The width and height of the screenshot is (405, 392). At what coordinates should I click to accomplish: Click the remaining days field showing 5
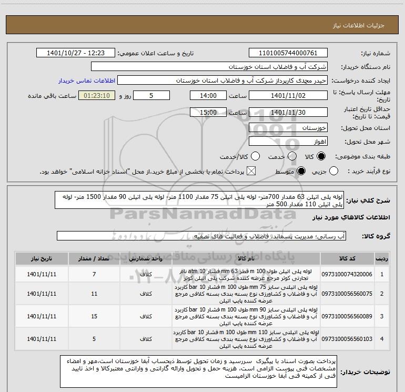point(151,95)
